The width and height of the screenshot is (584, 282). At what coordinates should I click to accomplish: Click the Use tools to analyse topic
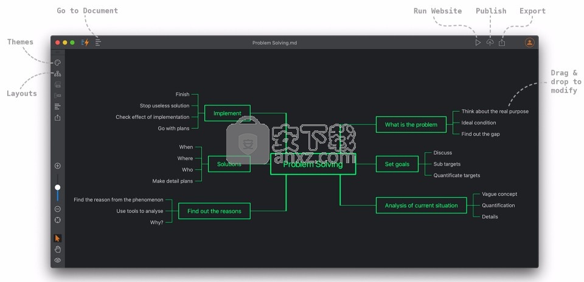pyautogui.click(x=140, y=211)
